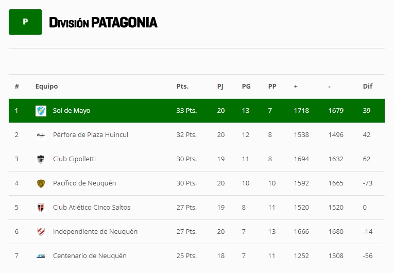394x273 pixels.
Task: Select the Centenario de Neuquén team name
Action: pos(90,256)
